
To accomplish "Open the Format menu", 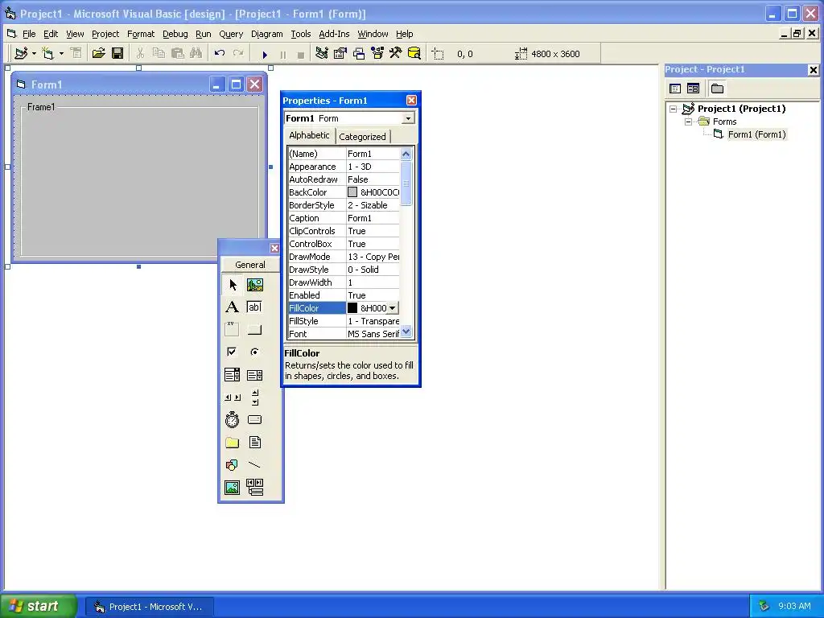I will coord(141,34).
